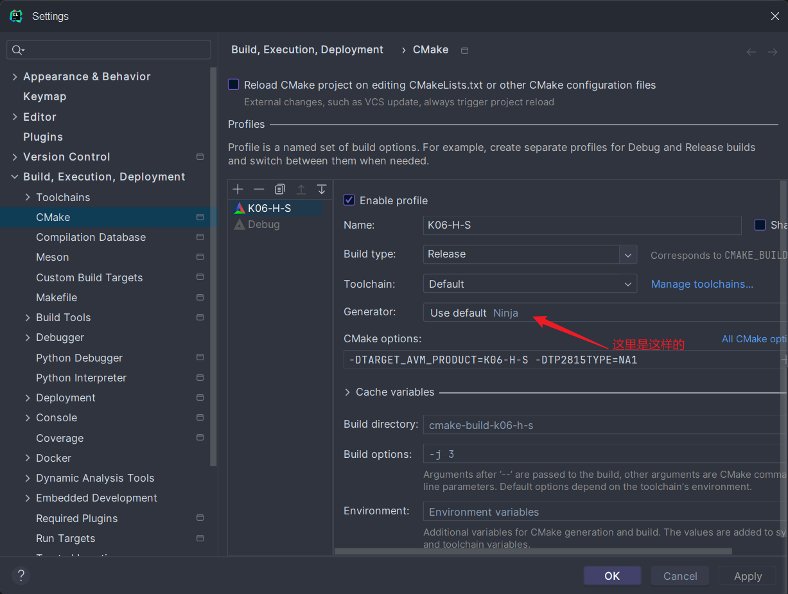This screenshot has height=594, width=788.
Task: Open the Build type Release dropdown
Action: 628,254
